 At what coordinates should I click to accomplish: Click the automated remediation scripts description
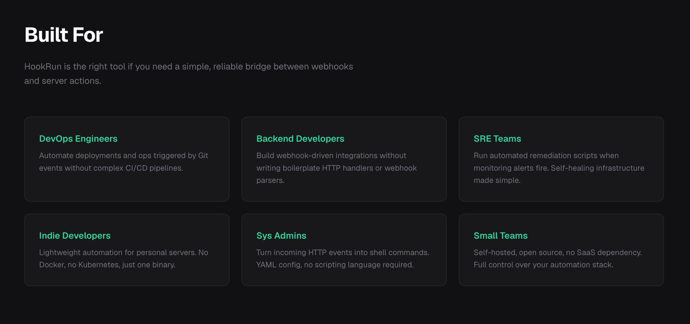tap(559, 168)
